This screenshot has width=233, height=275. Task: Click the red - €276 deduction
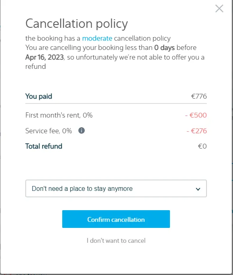(196, 131)
